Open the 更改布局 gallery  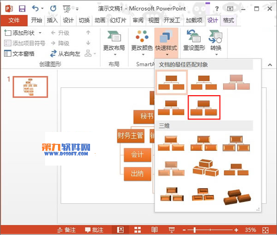(114, 43)
